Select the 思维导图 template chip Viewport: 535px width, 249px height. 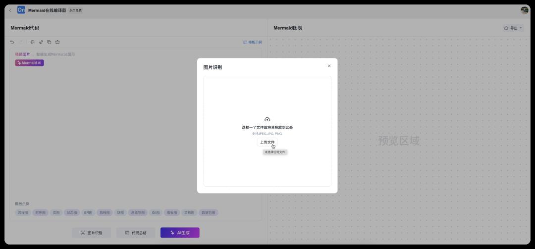tap(138, 212)
